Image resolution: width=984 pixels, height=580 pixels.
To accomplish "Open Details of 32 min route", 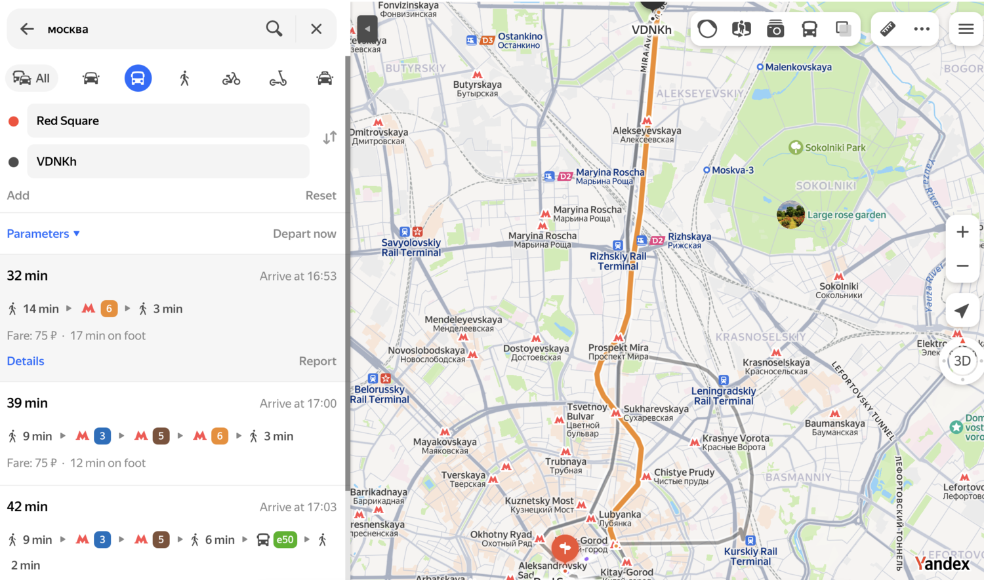I will click(26, 361).
